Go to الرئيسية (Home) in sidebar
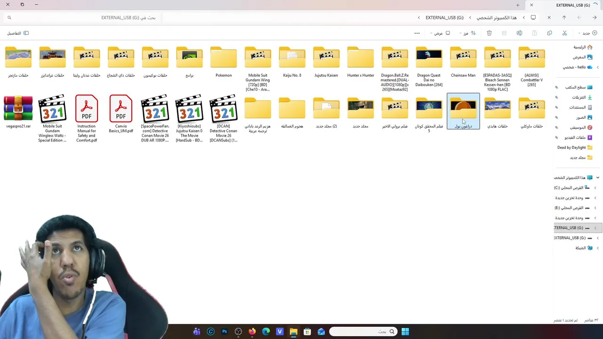This screenshot has width=603, height=339. tap(583, 47)
